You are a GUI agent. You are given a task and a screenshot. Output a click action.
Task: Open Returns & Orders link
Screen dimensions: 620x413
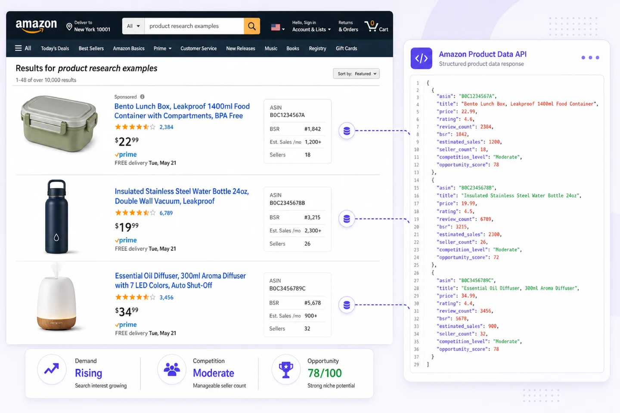(348, 26)
